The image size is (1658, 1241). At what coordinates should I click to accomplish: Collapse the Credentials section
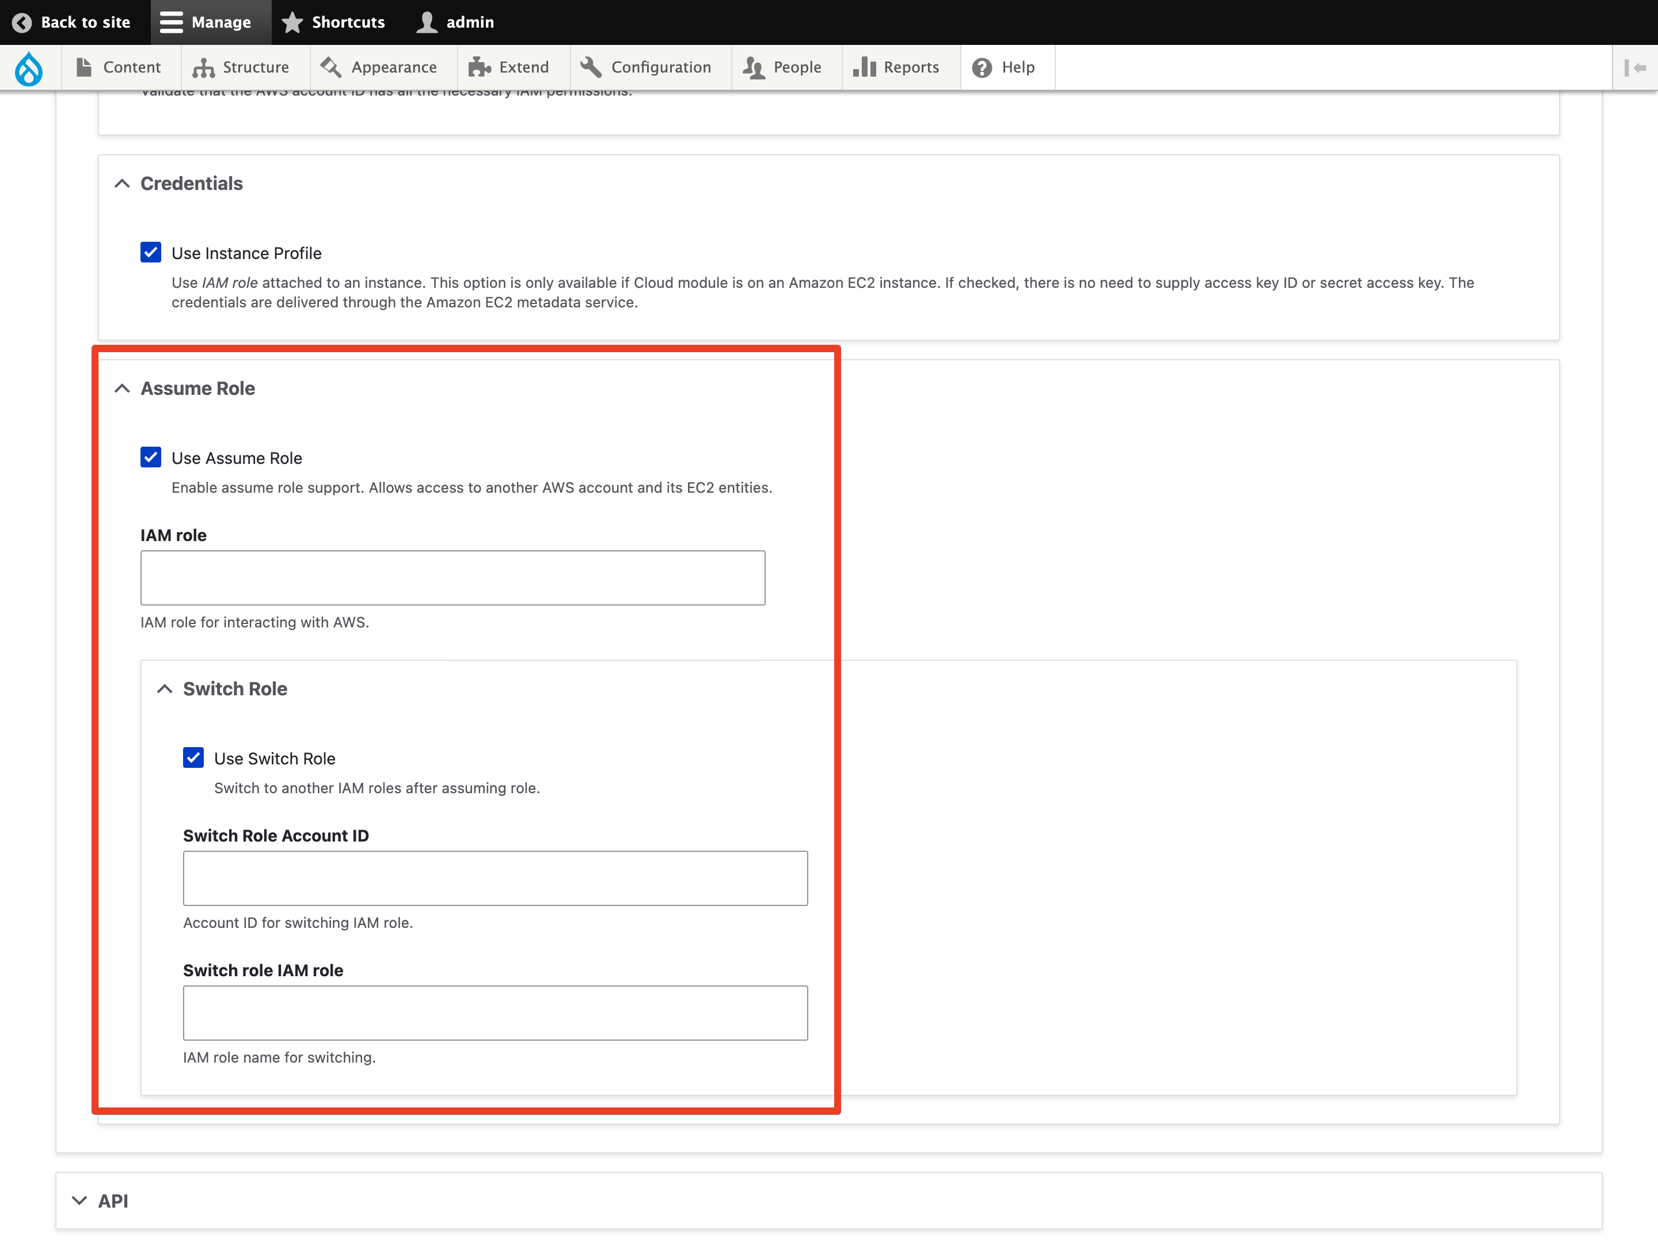[x=123, y=184]
